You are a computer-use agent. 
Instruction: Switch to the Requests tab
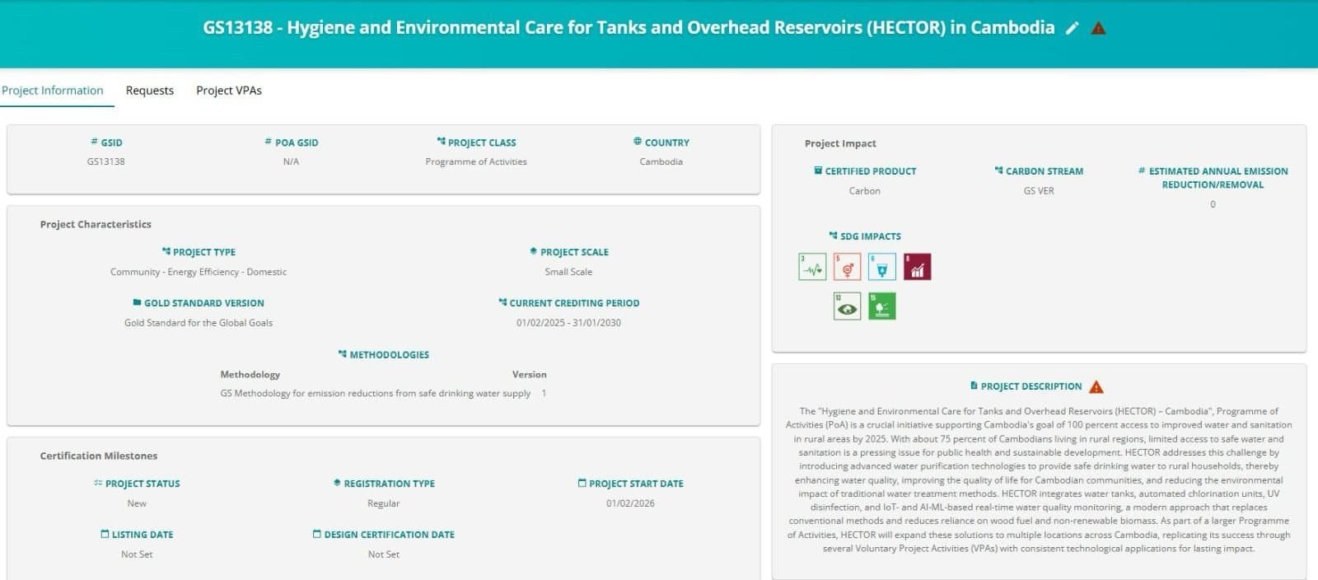[x=149, y=91]
